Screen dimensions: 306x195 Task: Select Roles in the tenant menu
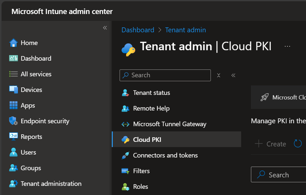click(140, 187)
